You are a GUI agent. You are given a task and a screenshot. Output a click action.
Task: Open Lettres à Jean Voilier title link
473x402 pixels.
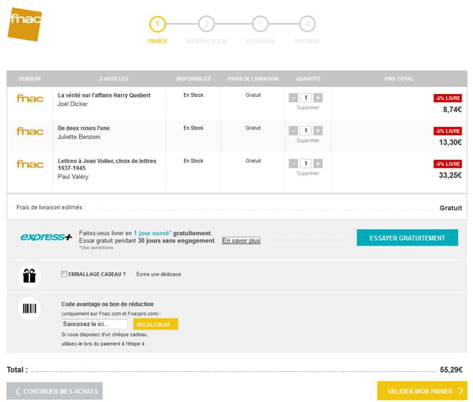107,164
